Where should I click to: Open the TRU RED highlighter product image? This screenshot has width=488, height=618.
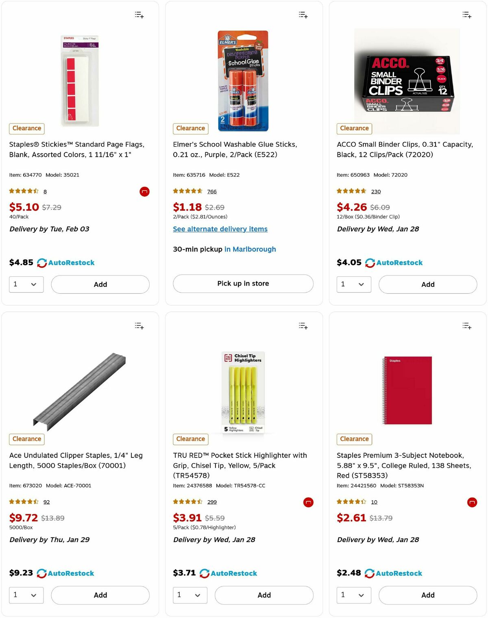click(243, 390)
